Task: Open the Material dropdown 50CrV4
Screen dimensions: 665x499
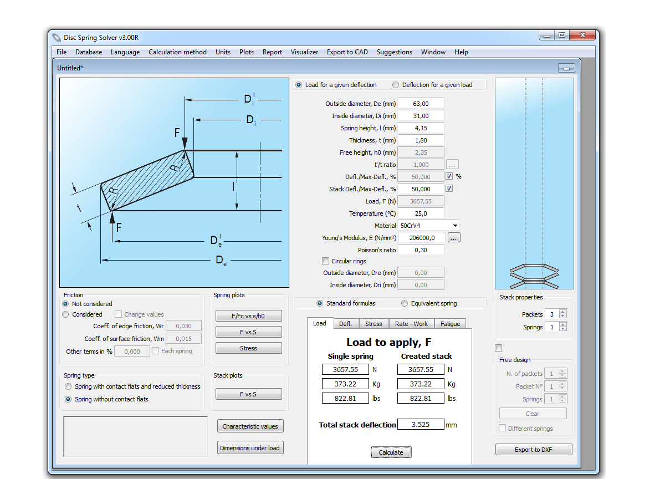Action: click(x=428, y=226)
